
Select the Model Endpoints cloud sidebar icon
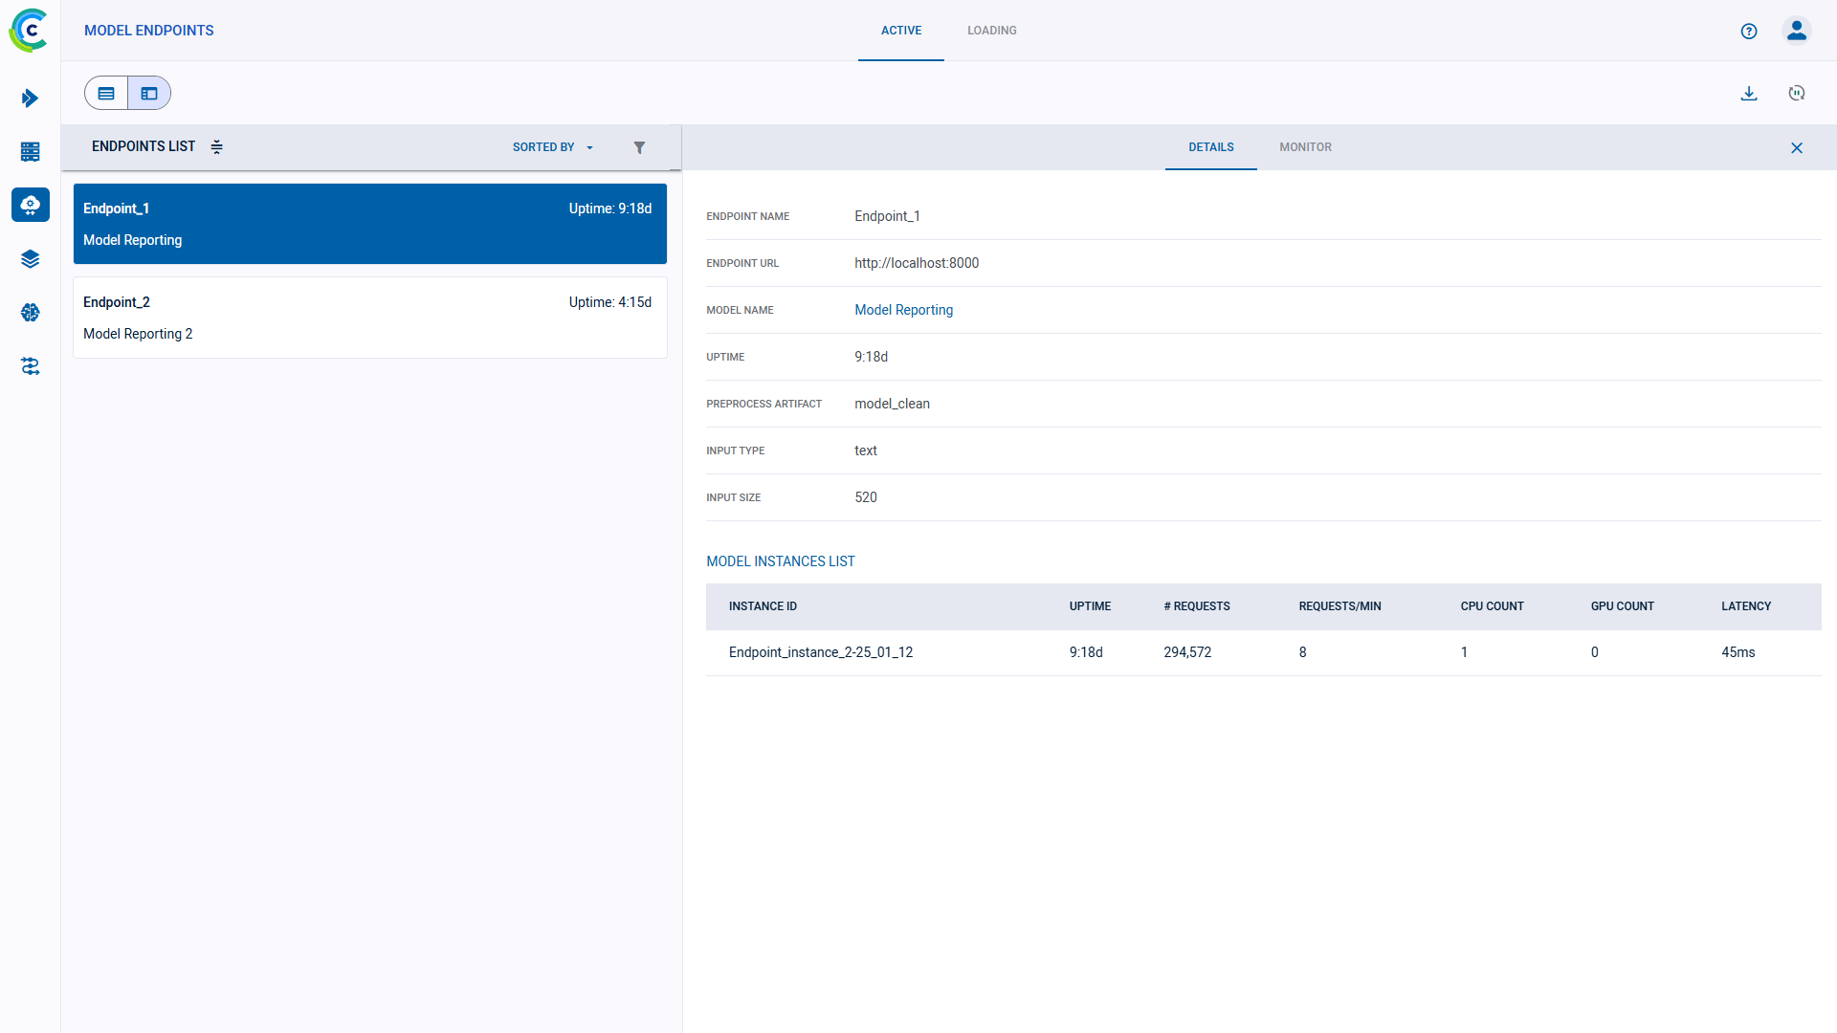pos(31,205)
